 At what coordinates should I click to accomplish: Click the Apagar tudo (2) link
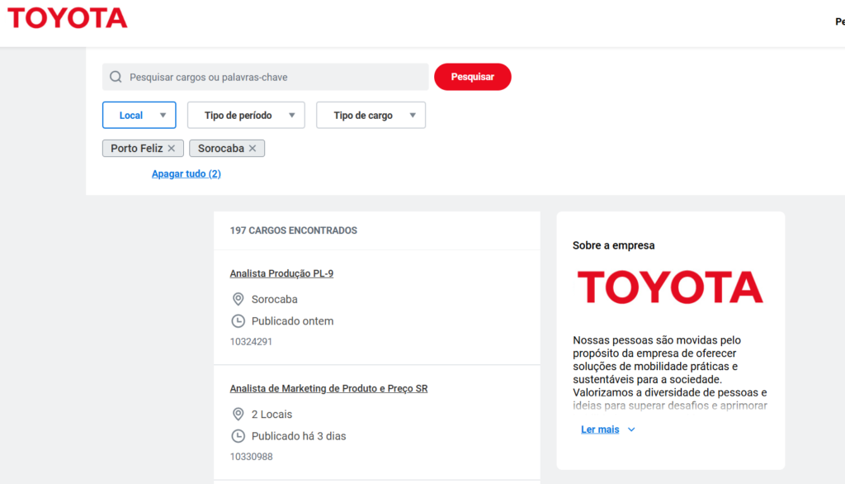[186, 173]
